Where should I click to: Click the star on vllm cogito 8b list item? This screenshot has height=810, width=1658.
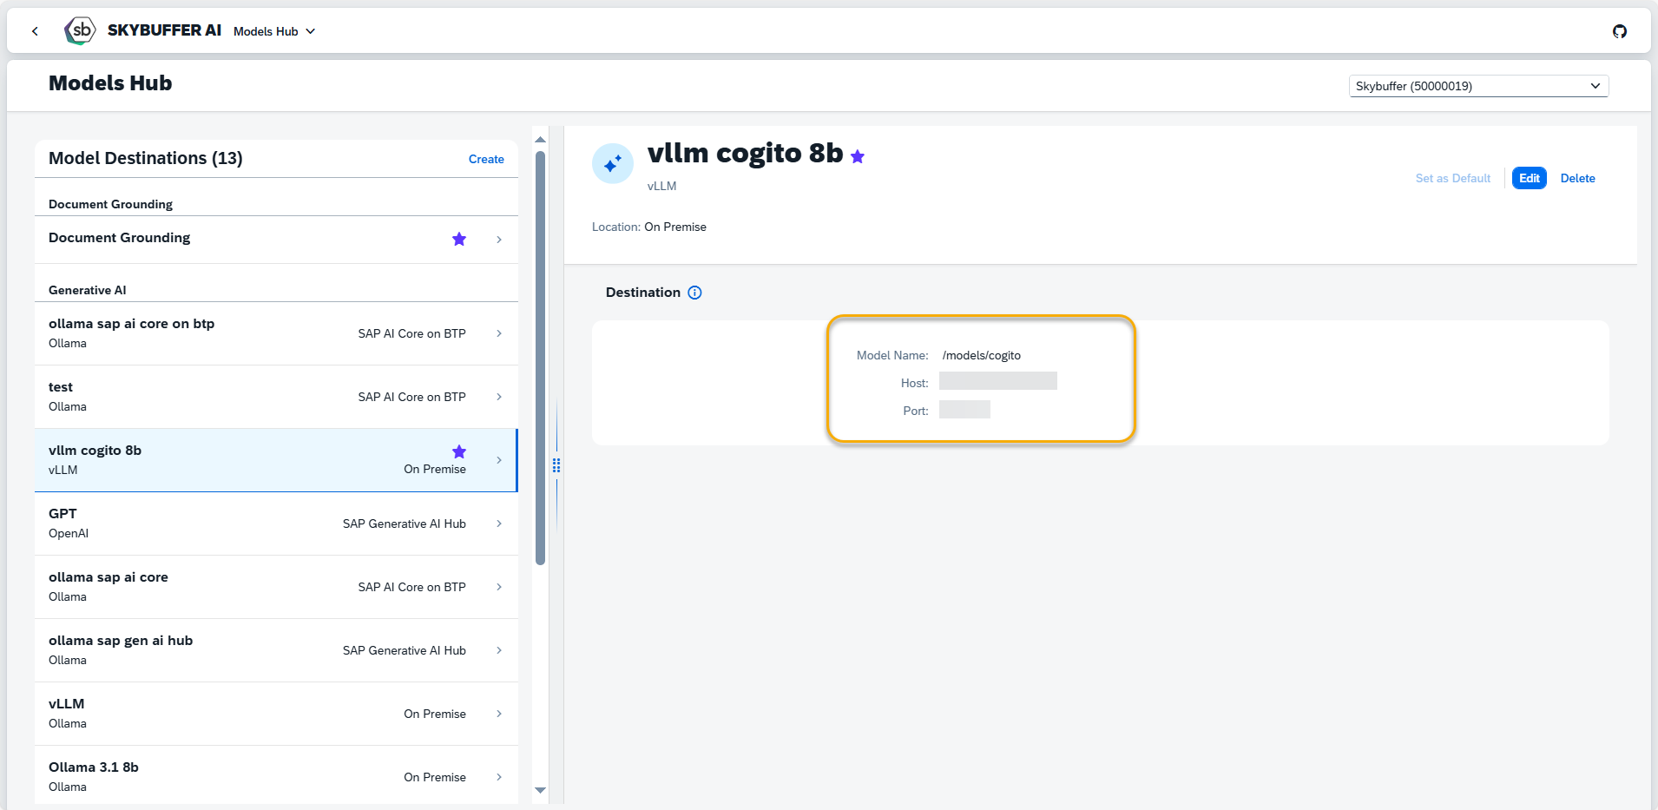point(459,451)
